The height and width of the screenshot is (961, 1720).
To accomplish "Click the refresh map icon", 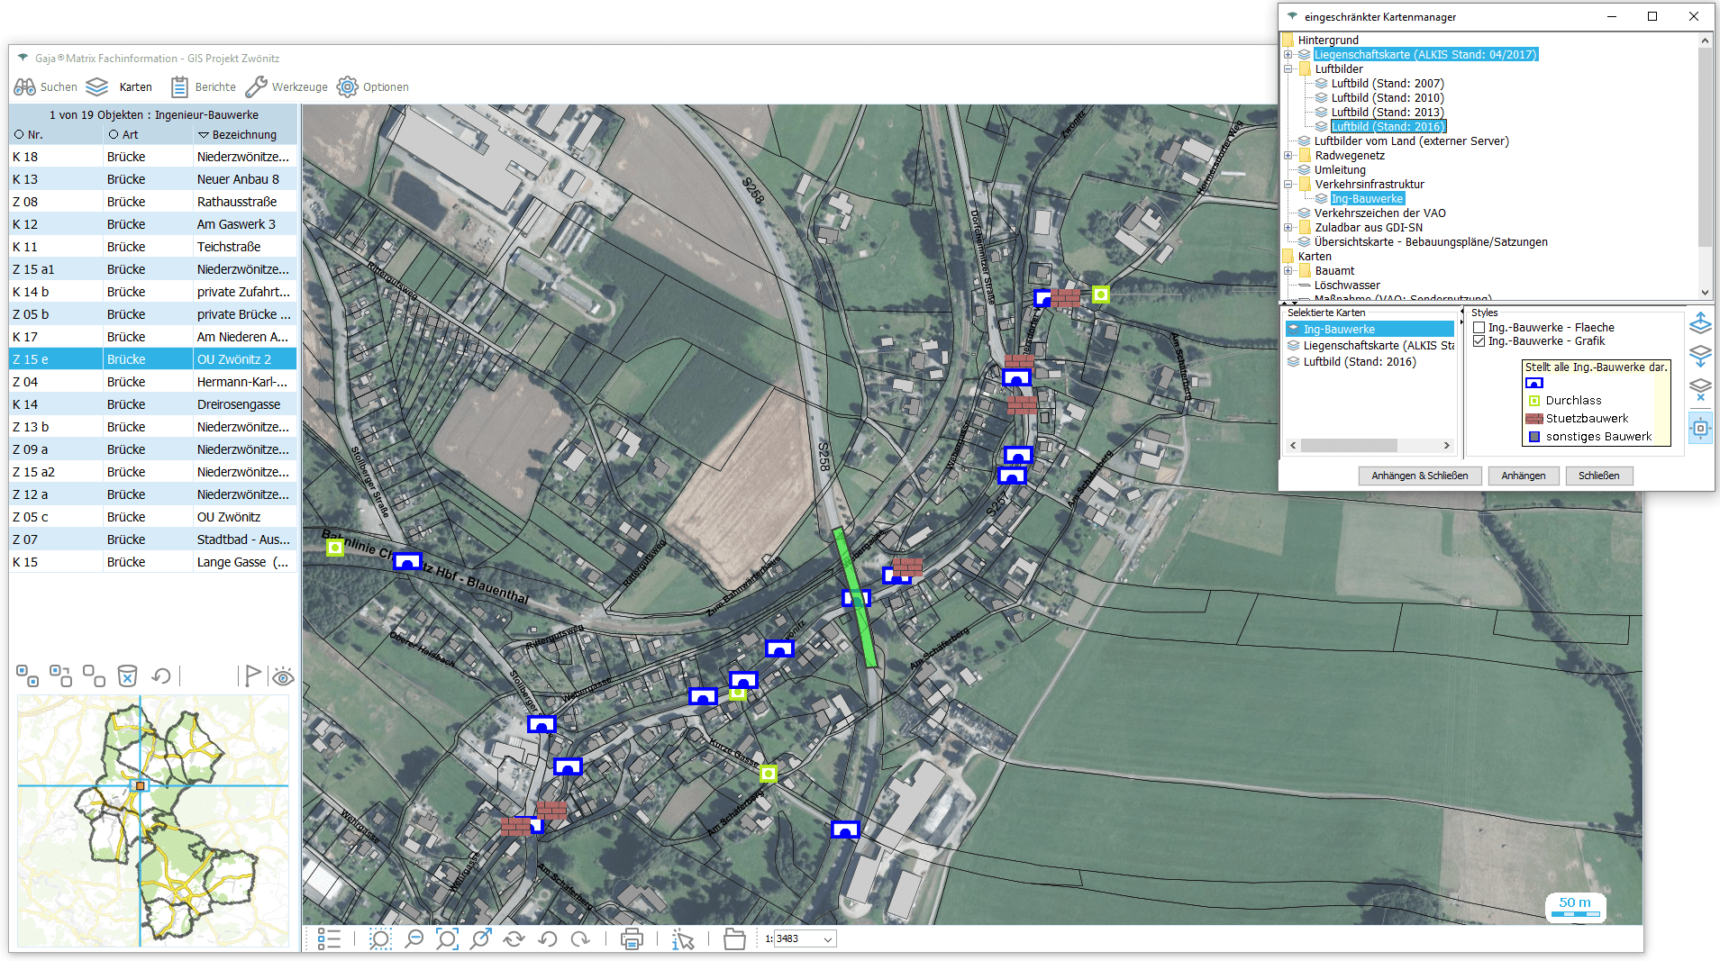I will tap(514, 939).
